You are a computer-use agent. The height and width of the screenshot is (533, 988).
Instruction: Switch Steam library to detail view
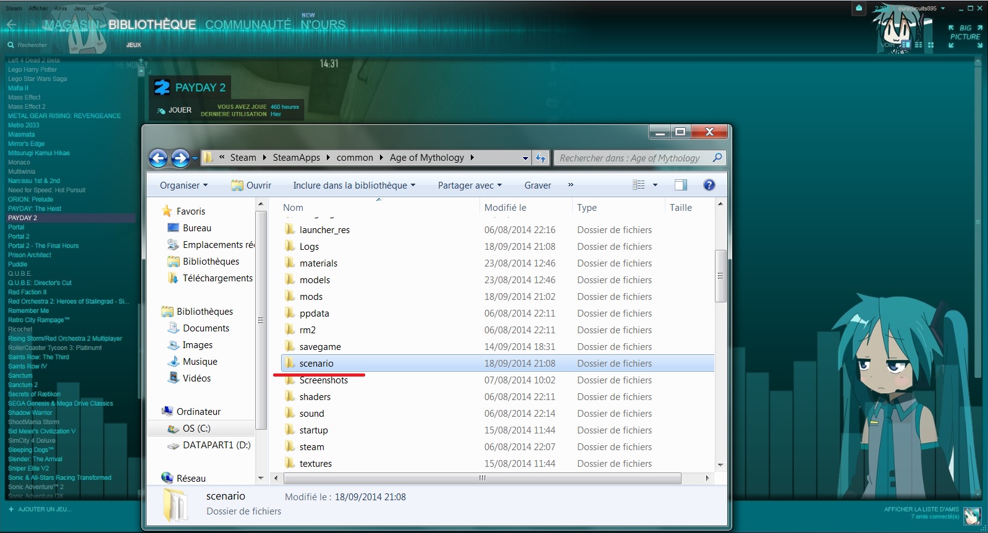point(906,45)
